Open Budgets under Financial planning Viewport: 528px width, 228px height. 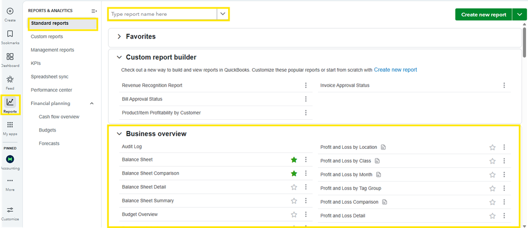(48, 130)
